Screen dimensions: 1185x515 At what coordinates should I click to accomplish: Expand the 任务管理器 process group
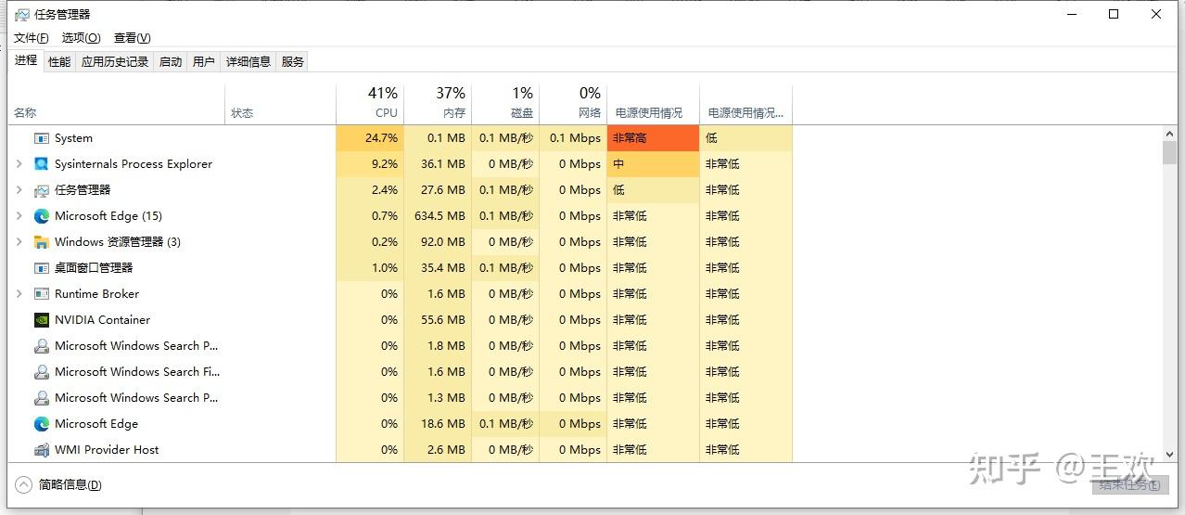(19, 190)
